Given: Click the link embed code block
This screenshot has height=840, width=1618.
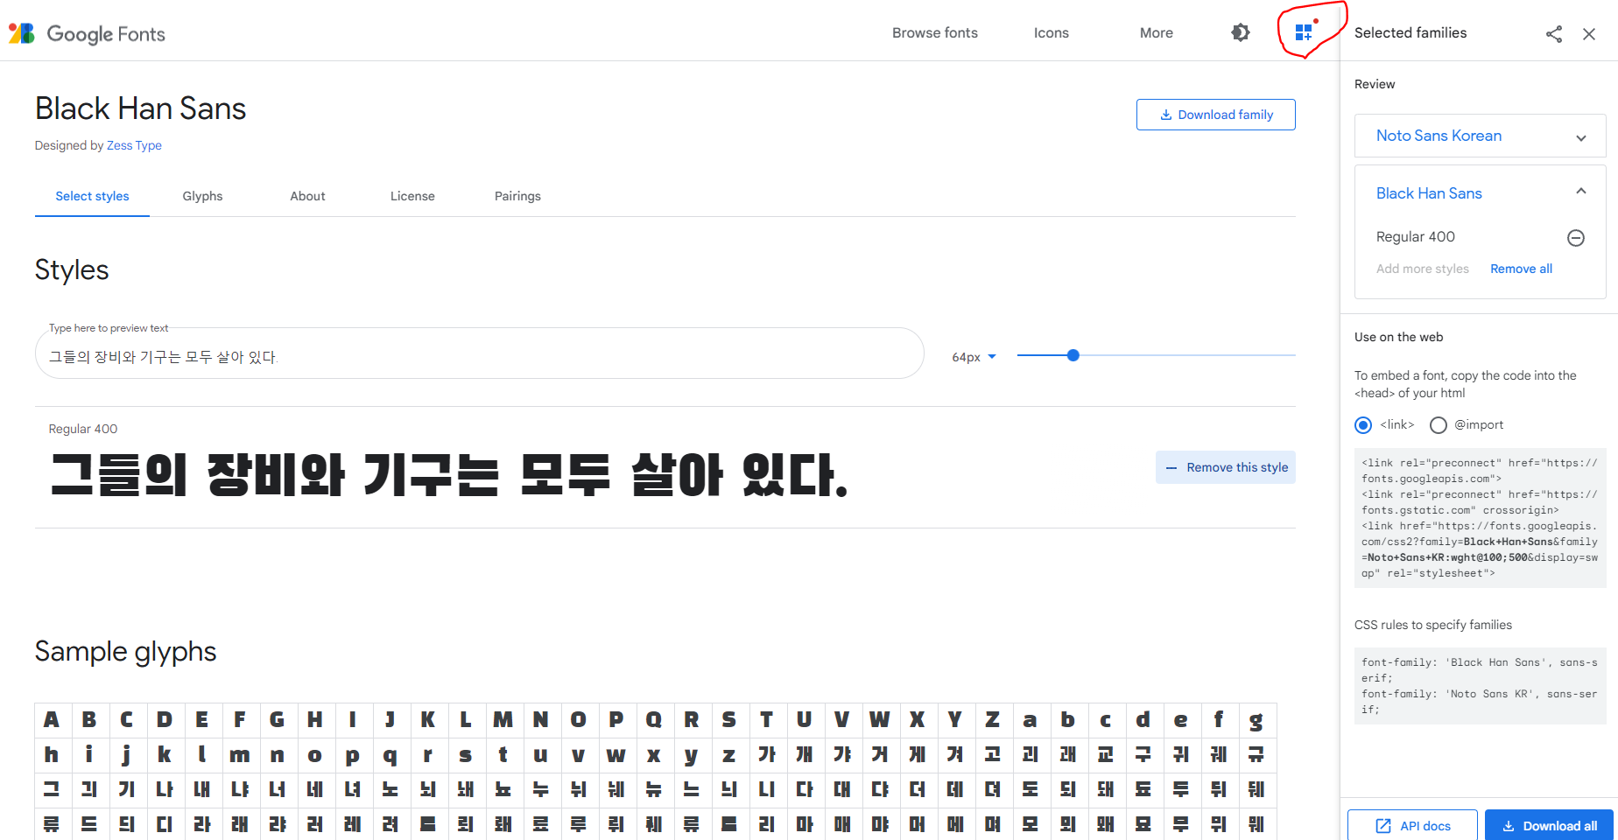Looking at the screenshot, I should (1481, 518).
